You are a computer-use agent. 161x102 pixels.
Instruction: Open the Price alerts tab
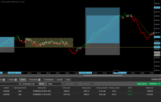click(x=35, y=80)
